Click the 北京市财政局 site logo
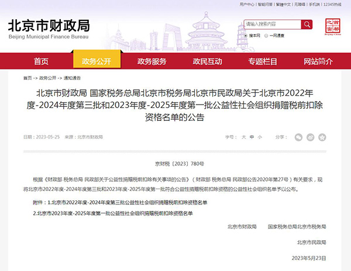This screenshot has height=271, width=351. [x=49, y=28]
